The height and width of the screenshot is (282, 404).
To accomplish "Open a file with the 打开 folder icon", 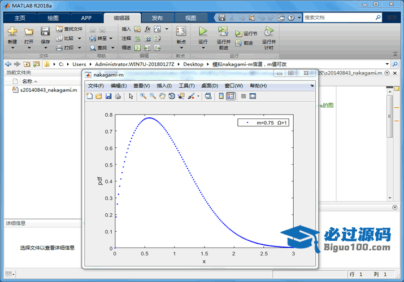I will point(29,32).
